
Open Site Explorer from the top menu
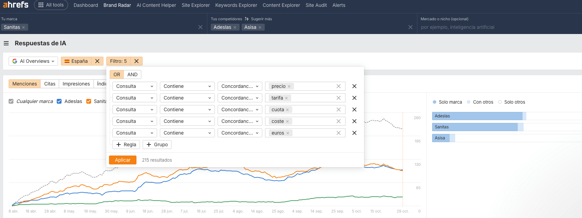pyautogui.click(x=196, y=5)
